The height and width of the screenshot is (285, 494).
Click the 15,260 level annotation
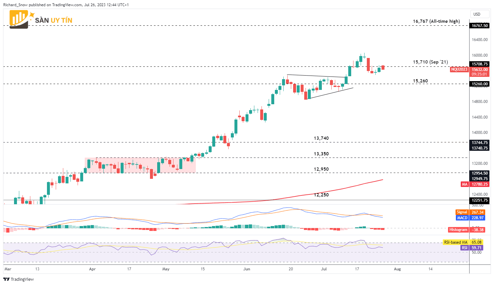(x=420, y=81)
